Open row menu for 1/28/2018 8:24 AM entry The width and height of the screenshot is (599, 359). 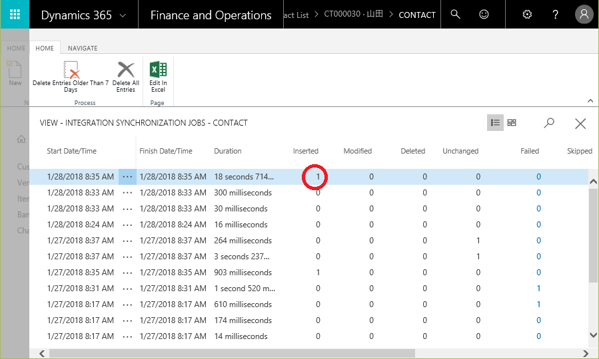point(127,225)
